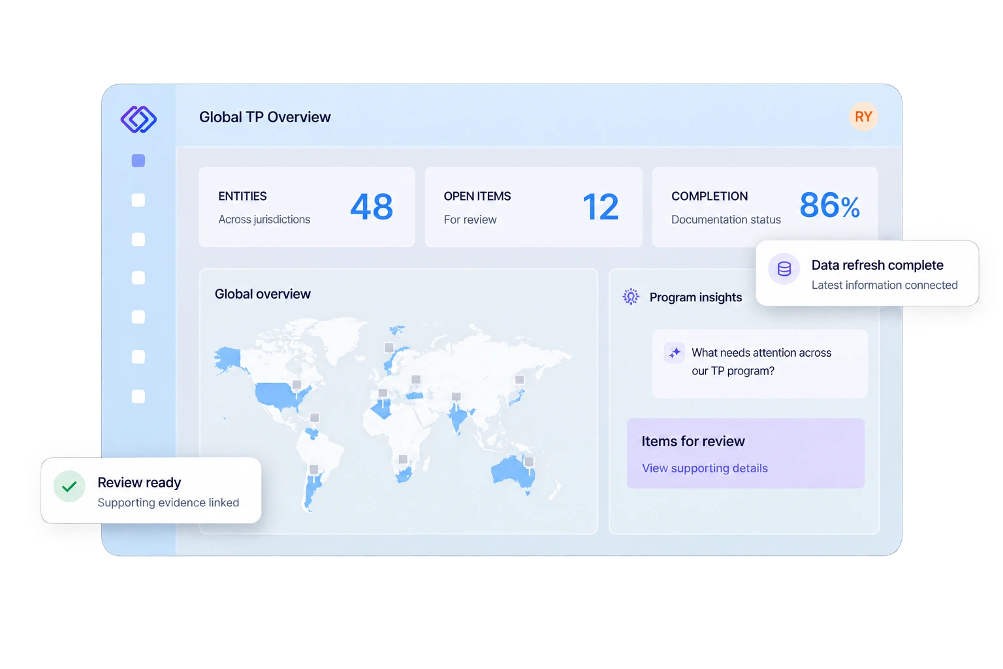Viewport: 1003px width, 669px height.
Task: Click the green checkmark on Review ready
Action: 69,487
